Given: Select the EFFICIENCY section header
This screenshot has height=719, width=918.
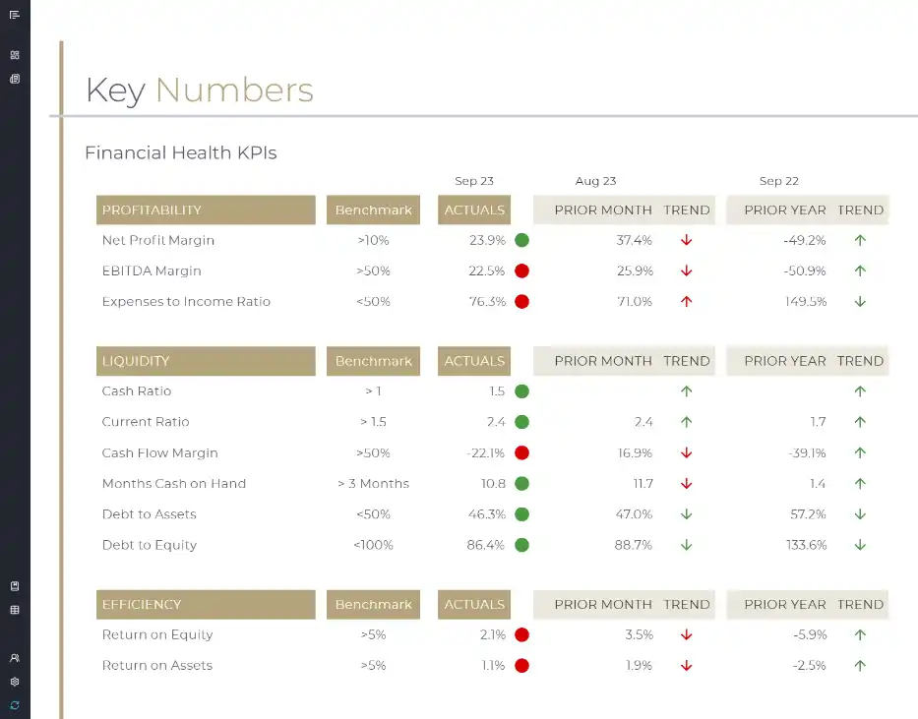Looking at the screenshot, I should point(206,604).
